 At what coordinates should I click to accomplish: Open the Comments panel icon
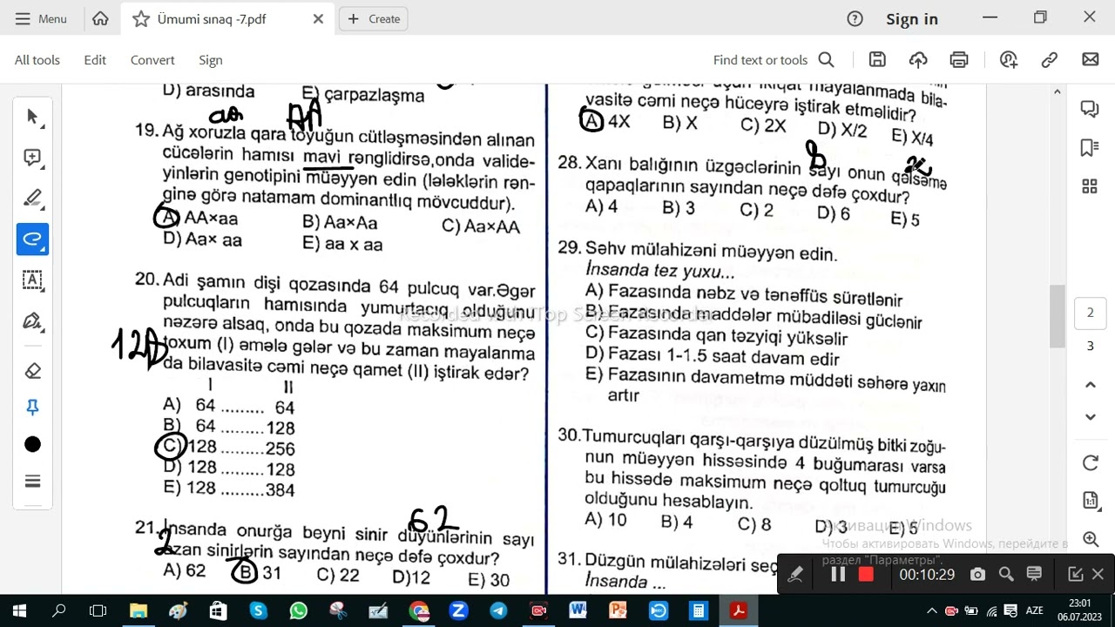(1090, 108)
